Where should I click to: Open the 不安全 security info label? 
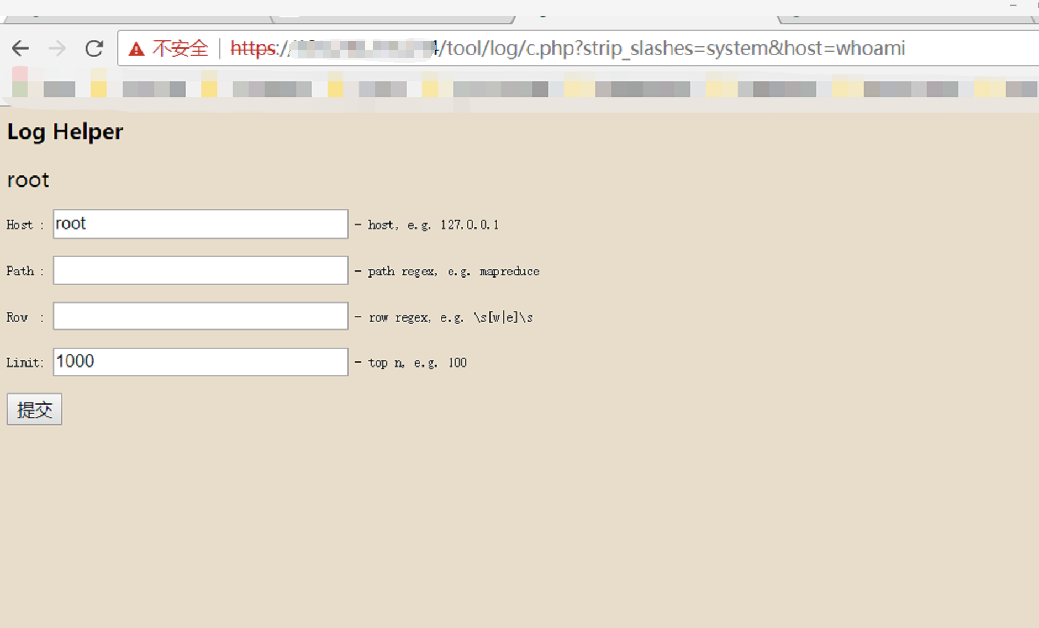coord(180,49)
